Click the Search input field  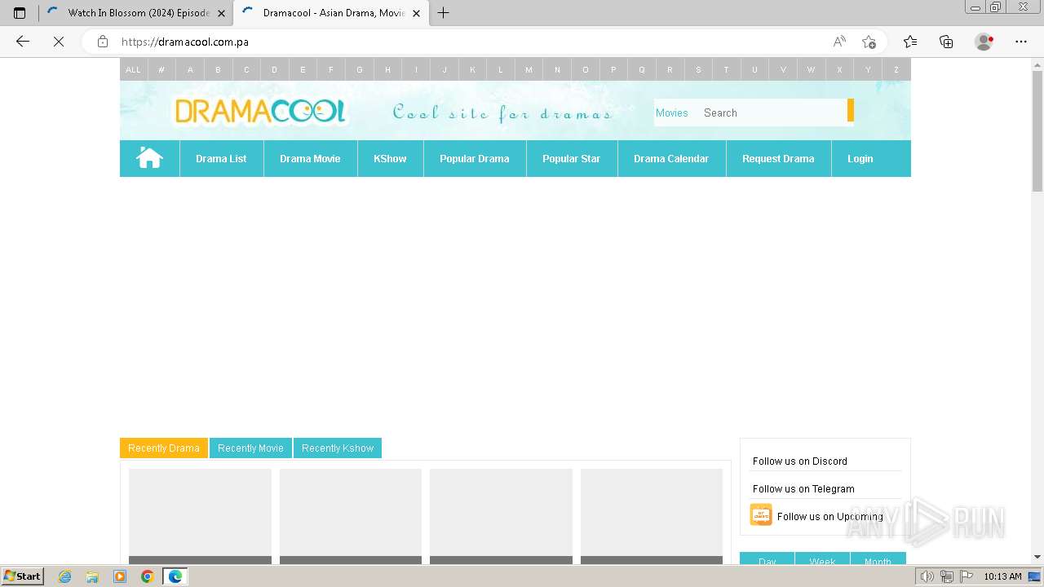click(x=772, y=113)
